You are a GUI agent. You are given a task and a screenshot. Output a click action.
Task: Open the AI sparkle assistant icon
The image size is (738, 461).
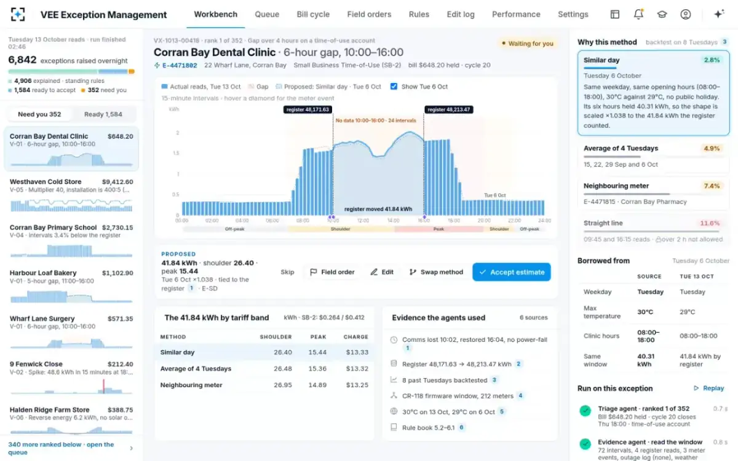718,14
